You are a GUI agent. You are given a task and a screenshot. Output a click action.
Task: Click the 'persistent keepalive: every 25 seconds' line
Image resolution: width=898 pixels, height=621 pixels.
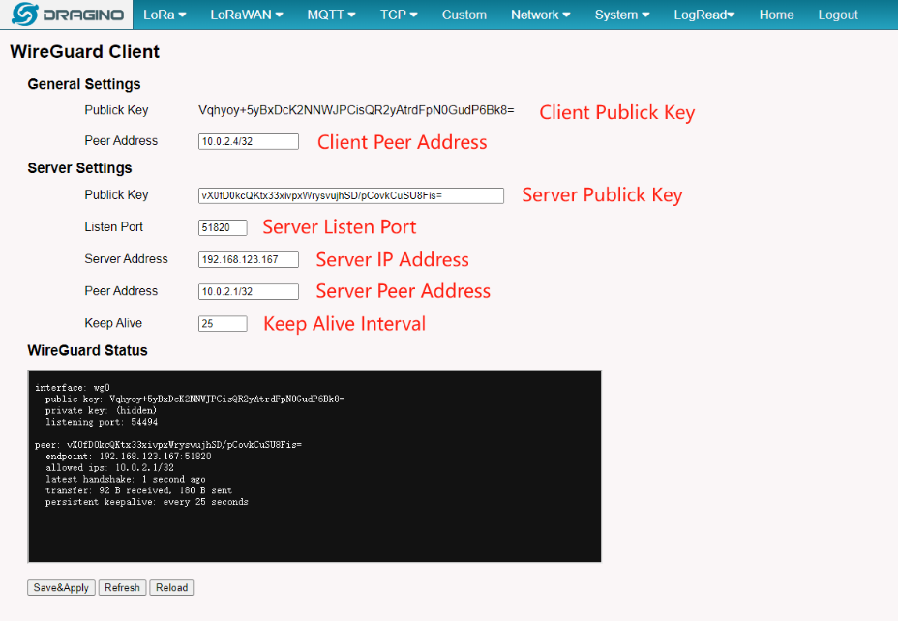(147, 502)
